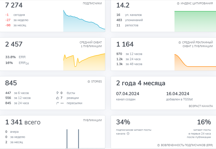Screen dimensions: 216x149
Task: Click the '1 341 всего' publications total
Action: (x=23, y=122)
